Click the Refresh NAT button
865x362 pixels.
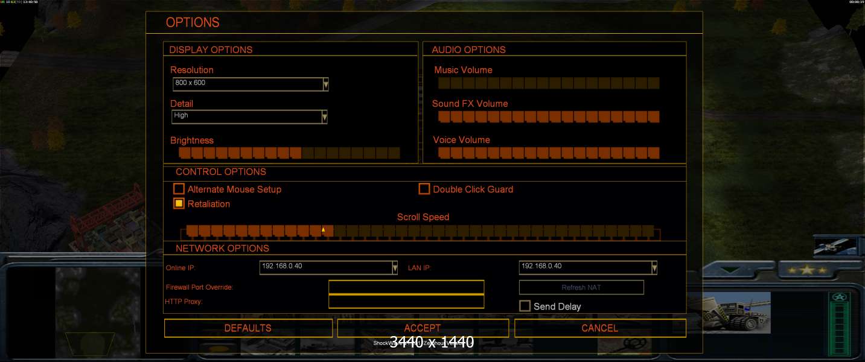point(581,287)
